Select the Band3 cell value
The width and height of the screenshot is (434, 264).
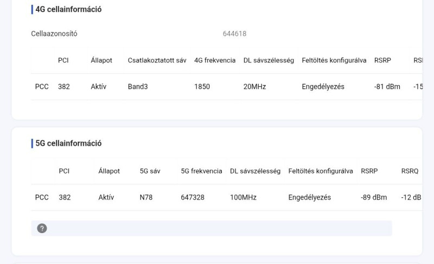[138, 87]
